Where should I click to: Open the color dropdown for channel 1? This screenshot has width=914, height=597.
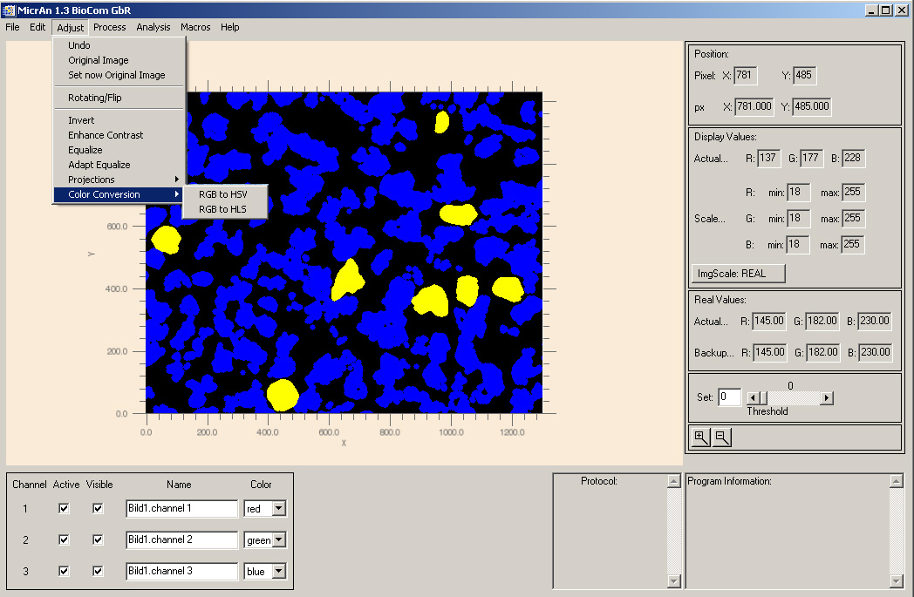pos(278,509)
